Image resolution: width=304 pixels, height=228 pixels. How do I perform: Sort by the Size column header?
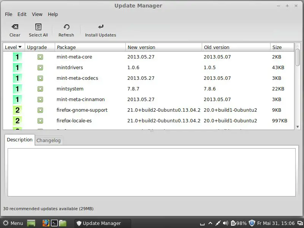(282, 47)
